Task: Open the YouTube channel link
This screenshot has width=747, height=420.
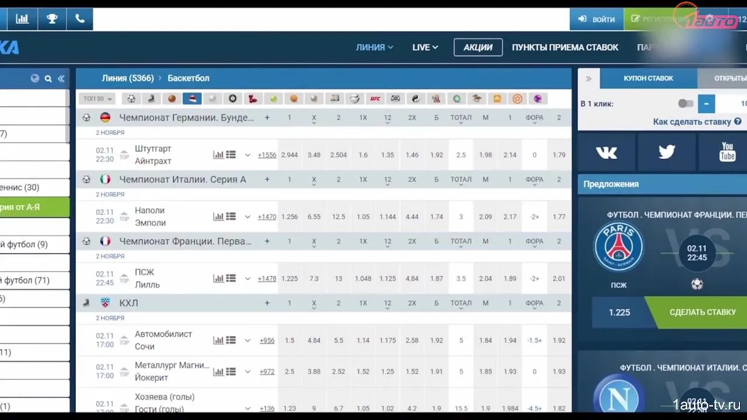Action: tap(727, 153)
